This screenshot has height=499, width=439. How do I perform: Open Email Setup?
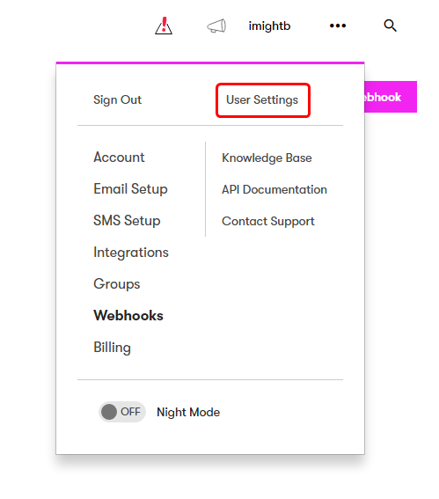130,189
